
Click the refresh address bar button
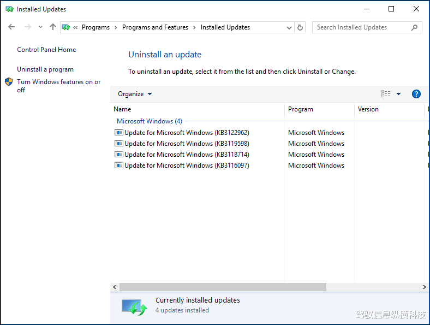click(x=300, y=27)
